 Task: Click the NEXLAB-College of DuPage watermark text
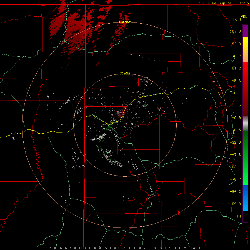[x=223, y=3]
